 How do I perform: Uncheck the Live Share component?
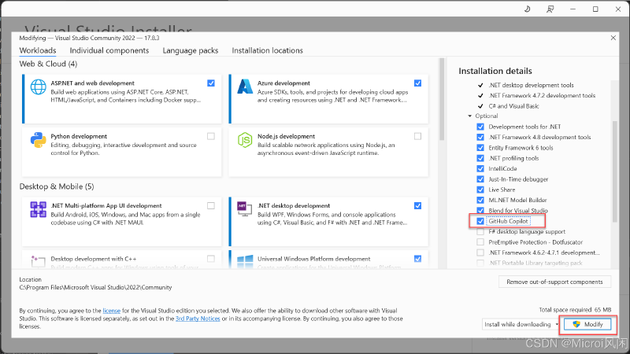point(480,190)
